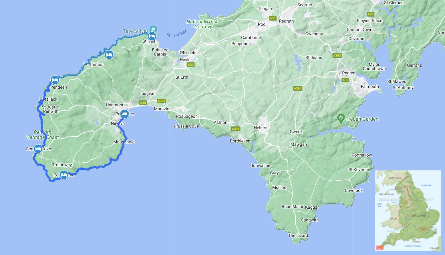Click the red highlight on inset map
The height and width of the screenshot is (255, 445).
[380, 248]
